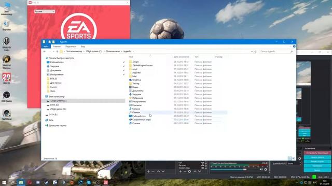Select the OneDrive folder icon
Image resolution: width=332 pixels, height=186 pixels.
(130, 80)
